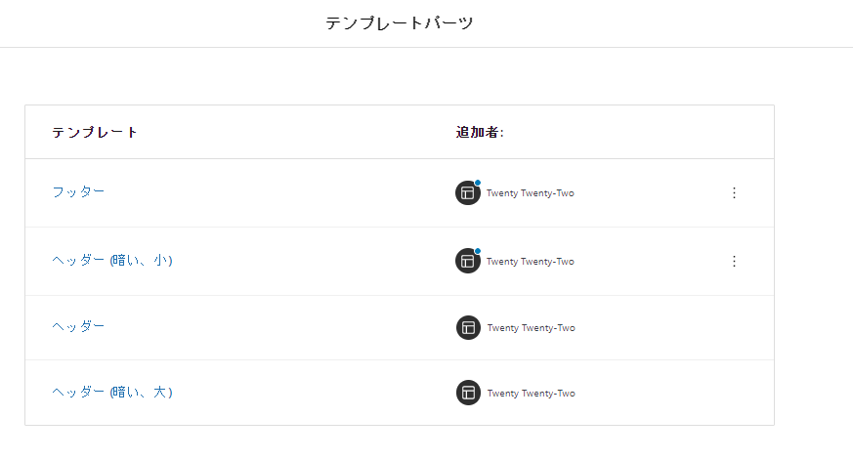Viewport: 853px width, 459px height.
Task: Click Twenty Twenty-Two text in フッター row
Action: (531, 193)
